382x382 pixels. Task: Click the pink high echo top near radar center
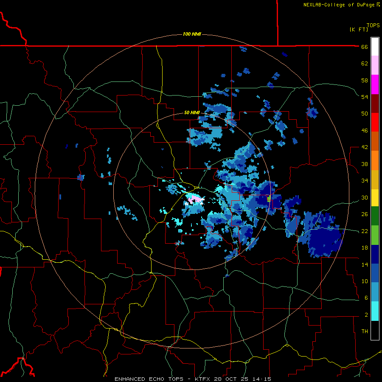pyautogui.click(x=197, y=199)
